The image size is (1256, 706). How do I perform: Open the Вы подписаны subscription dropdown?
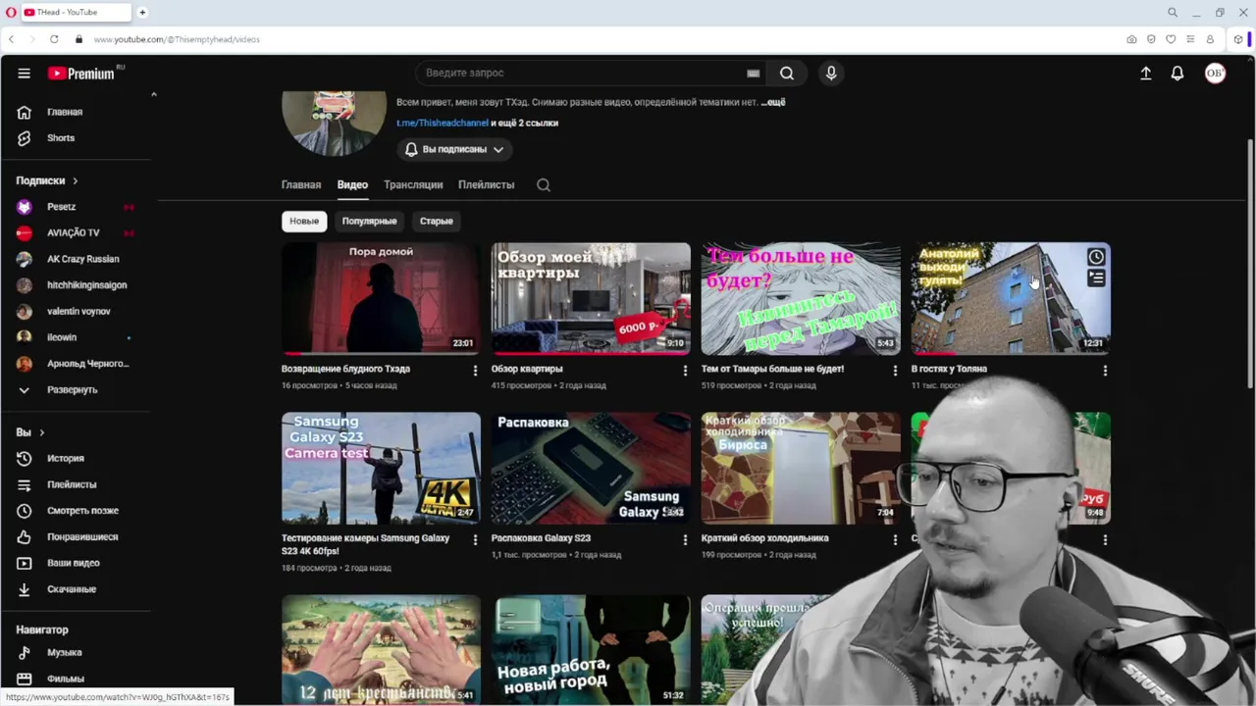coord(454,149)
